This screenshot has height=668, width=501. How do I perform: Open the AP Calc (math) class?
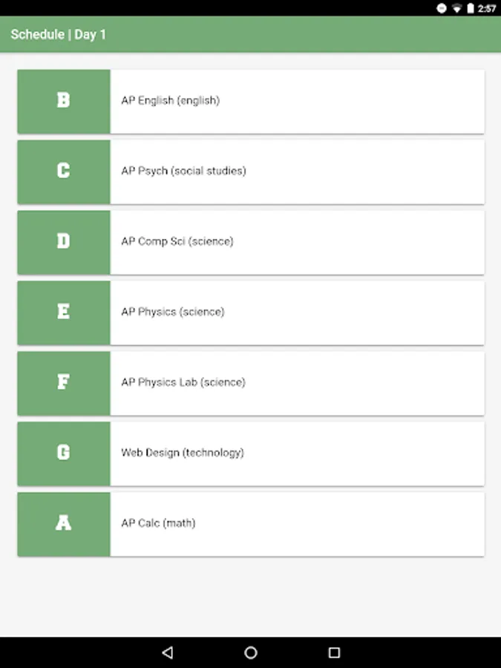pyautogui.click(x=297, y=523)
